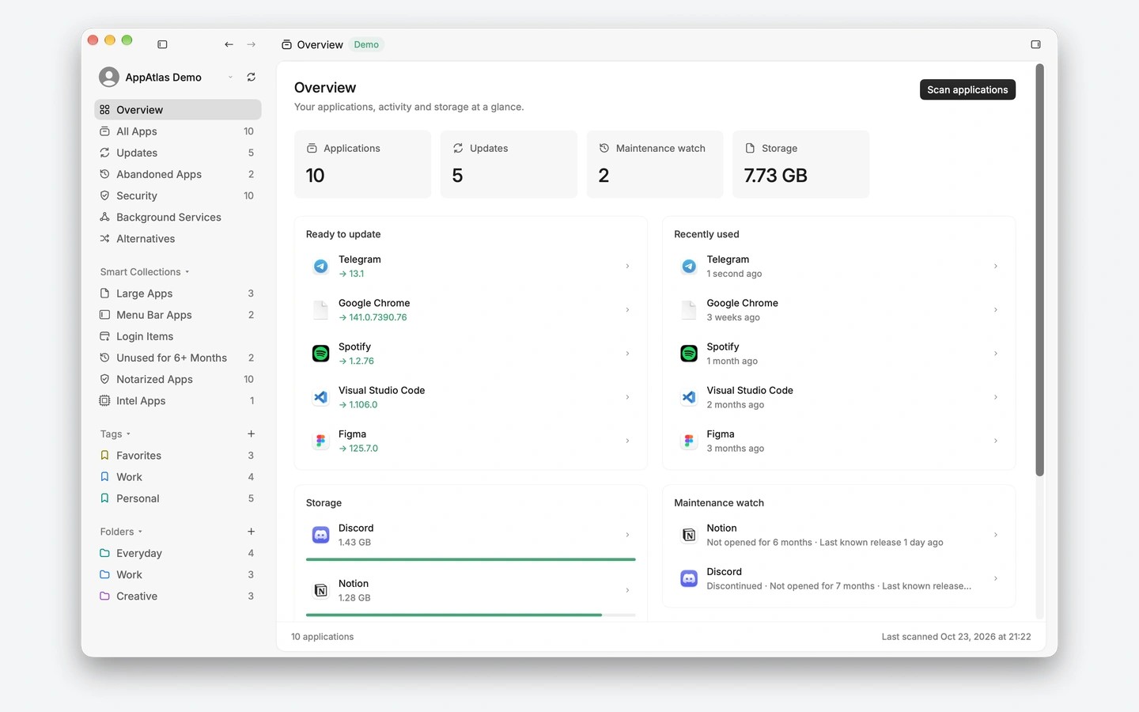Go to Abandoned Apps
This screenshot has width=1139, height=712.
click(x=178, y=174)
